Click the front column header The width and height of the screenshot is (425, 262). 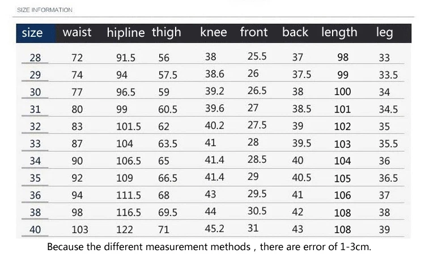pyautogui.click(x=254, y=32)
